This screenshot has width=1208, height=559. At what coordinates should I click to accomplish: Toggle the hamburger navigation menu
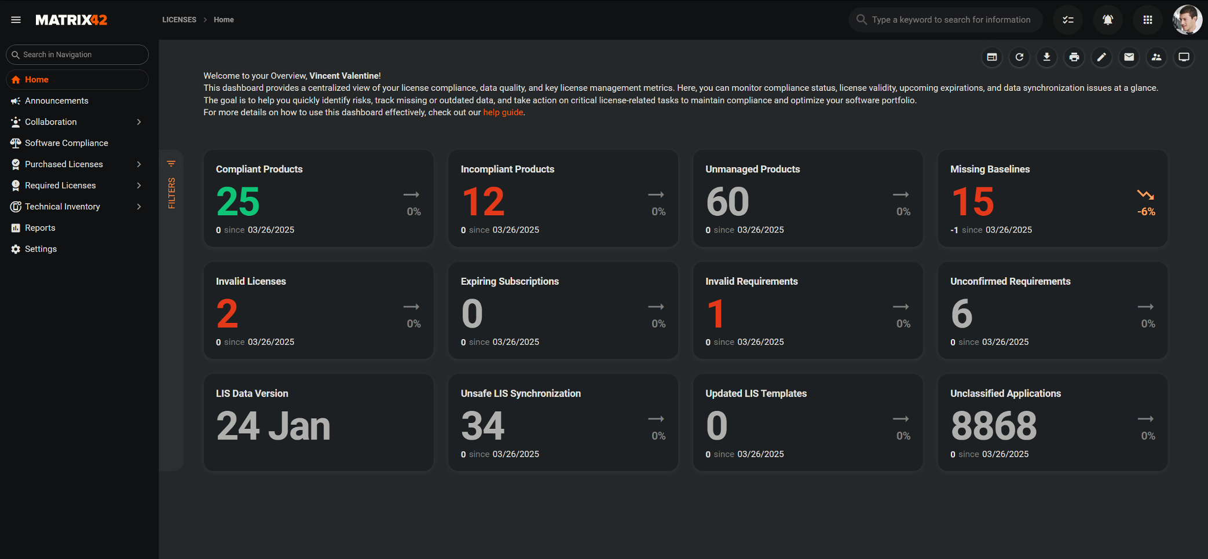pos(16,20)
